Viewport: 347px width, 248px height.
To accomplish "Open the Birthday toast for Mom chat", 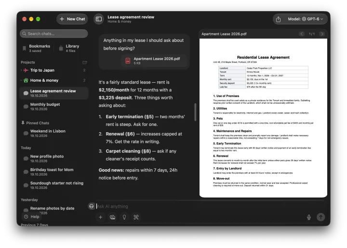I will pyautogui.click(x=54, y=172).
